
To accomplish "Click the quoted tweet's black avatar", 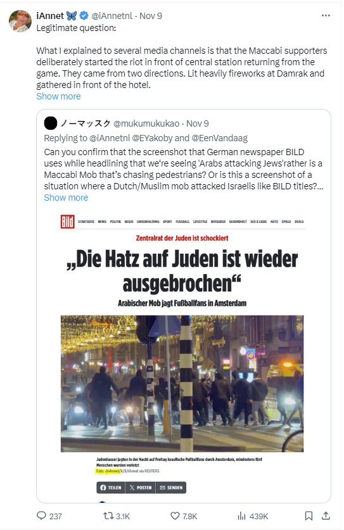I will pos(51,123).
